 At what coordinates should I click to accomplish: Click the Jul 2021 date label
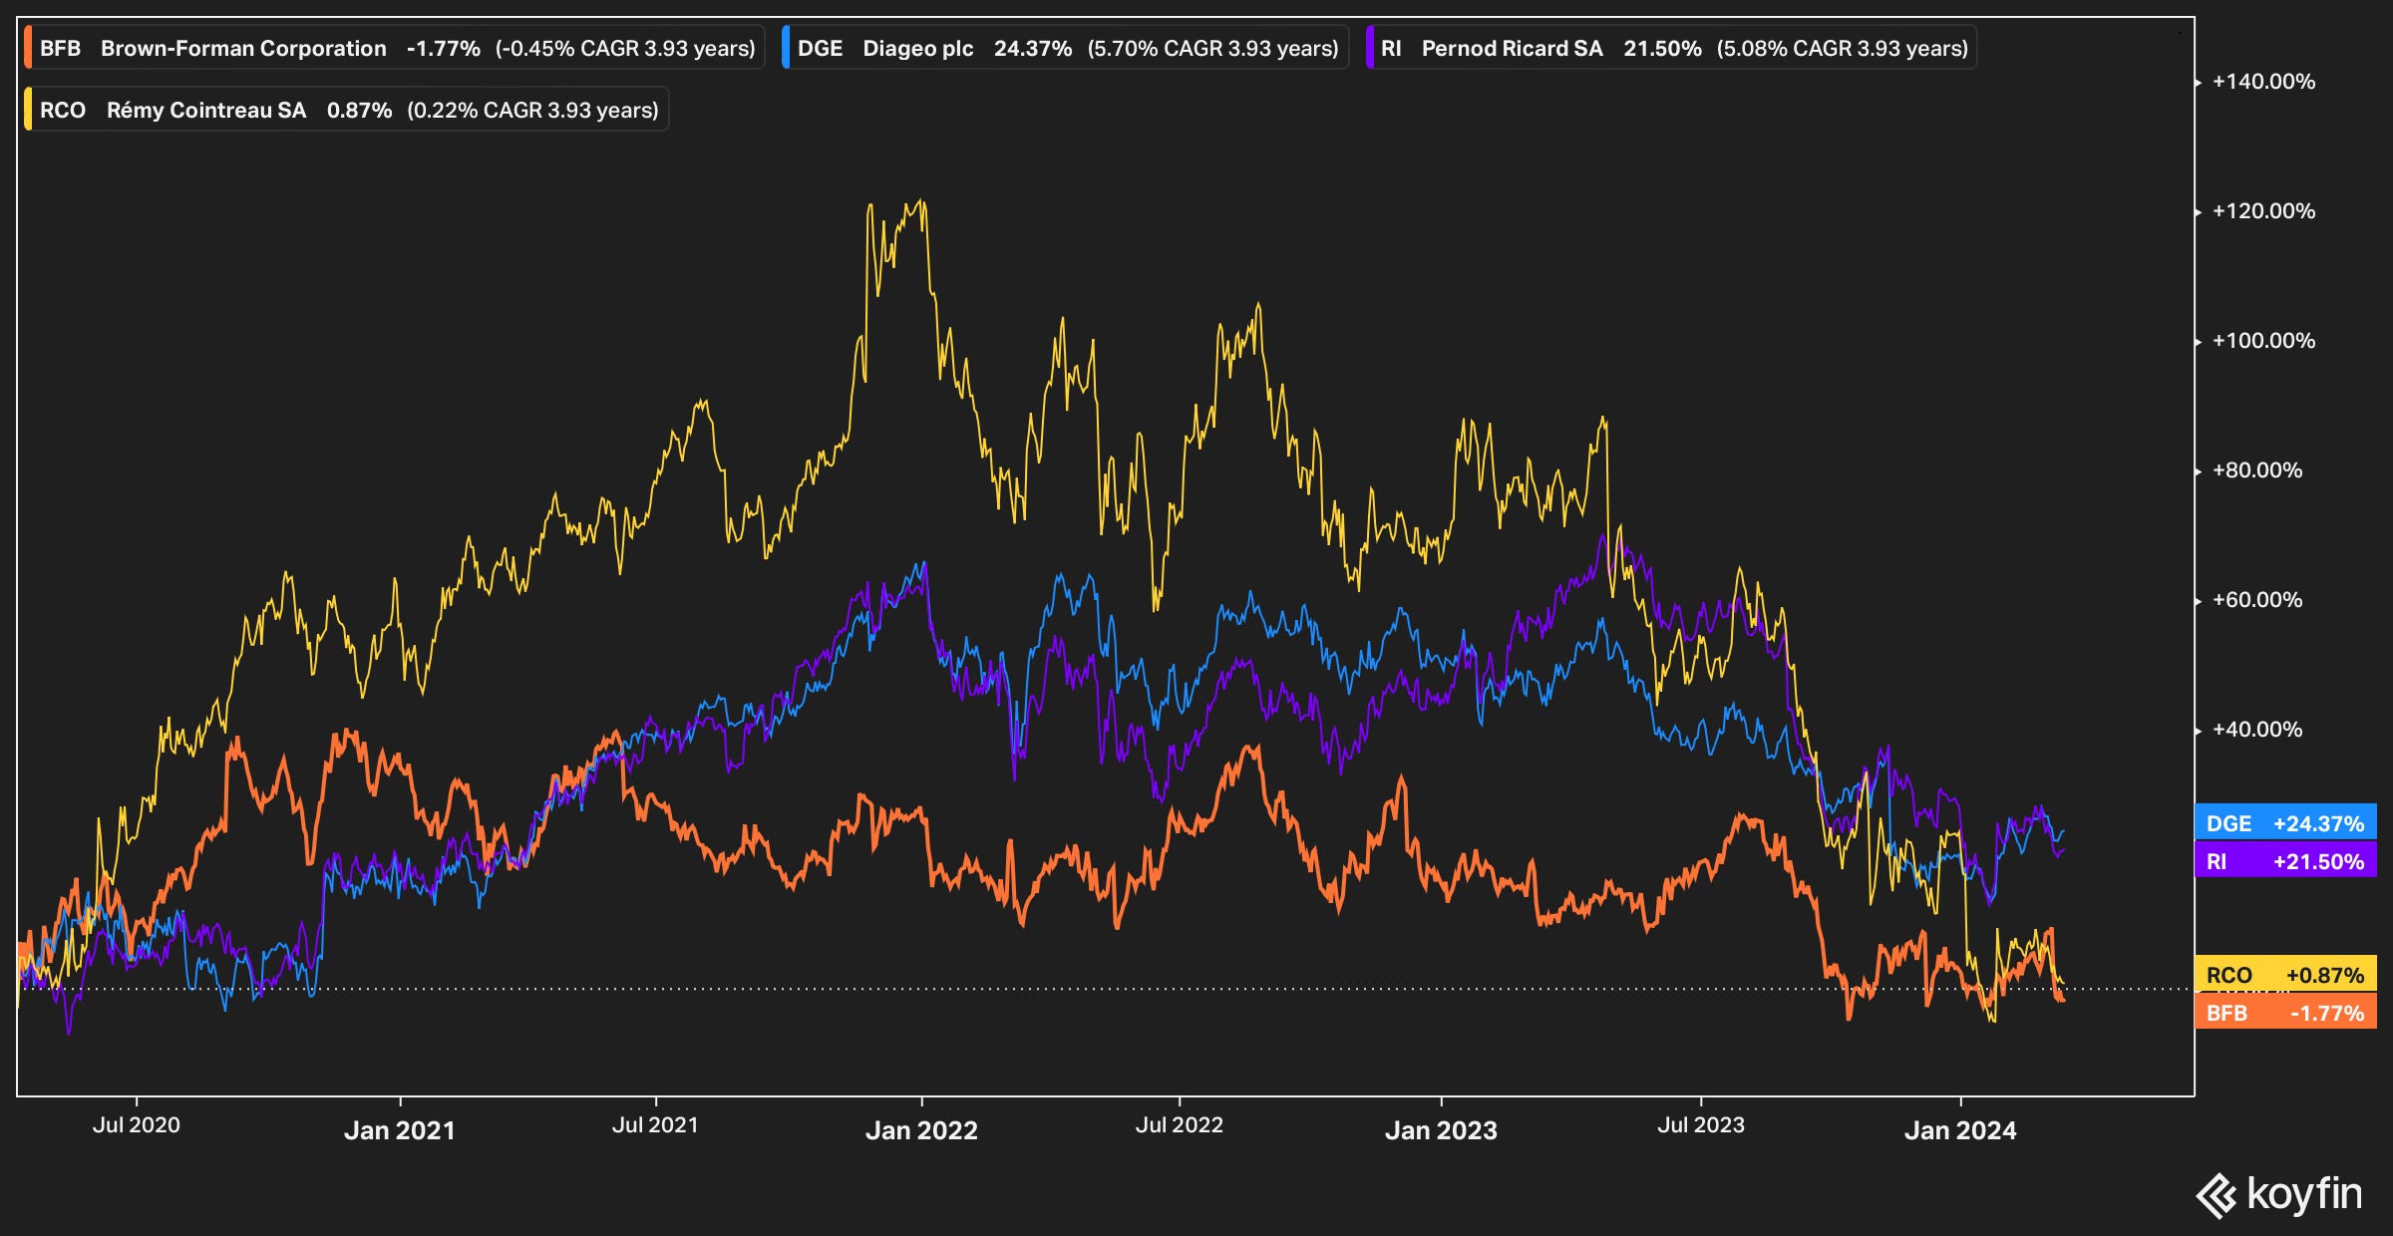pyautogui.click(x=655, y=1125)
